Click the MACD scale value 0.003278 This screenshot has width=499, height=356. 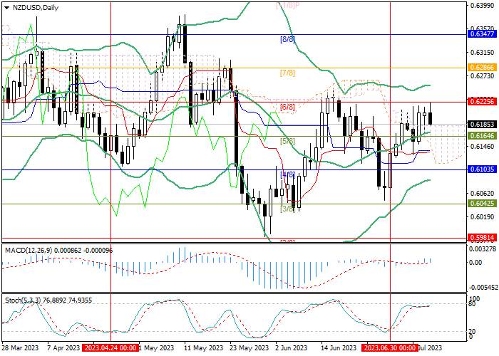point(483,249)
